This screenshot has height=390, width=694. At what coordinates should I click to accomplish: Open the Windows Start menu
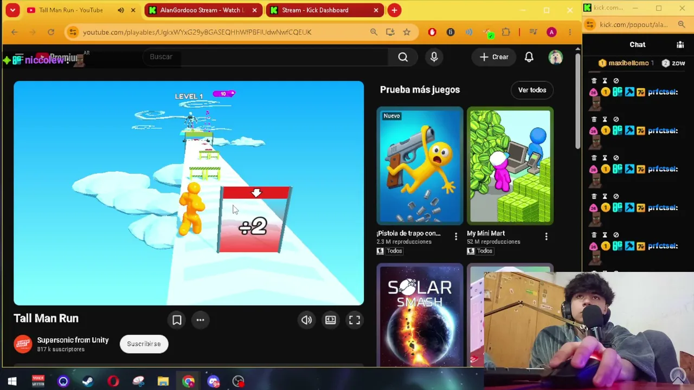pos(12,381)
